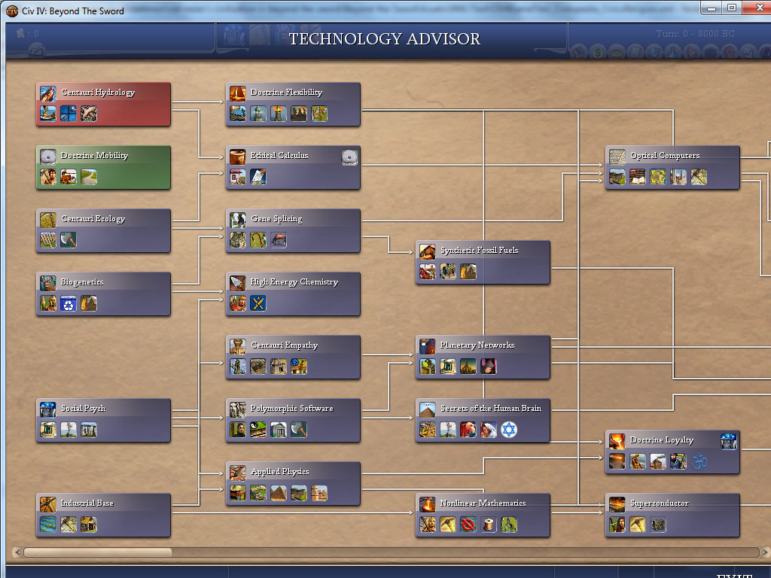Image resolution: width=771 pixels, height=578 pixels.
Task: Select High Energy Chemistry technology
Action: (294, 294)
